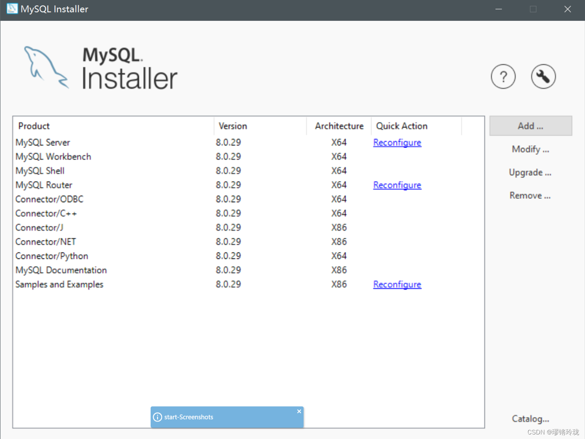Open the help question mark icon
Image resolution: width=585 pixels, height=439 pixels.
(x=503, y=76)
